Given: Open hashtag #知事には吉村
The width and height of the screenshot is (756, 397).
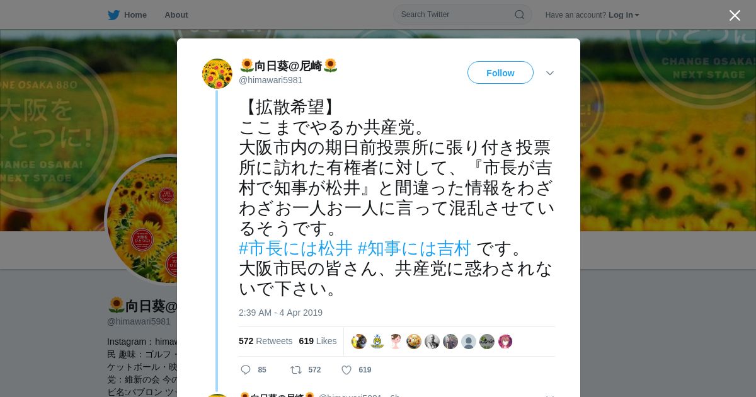Looking at the screenshot, I should [x=414, y=248].
